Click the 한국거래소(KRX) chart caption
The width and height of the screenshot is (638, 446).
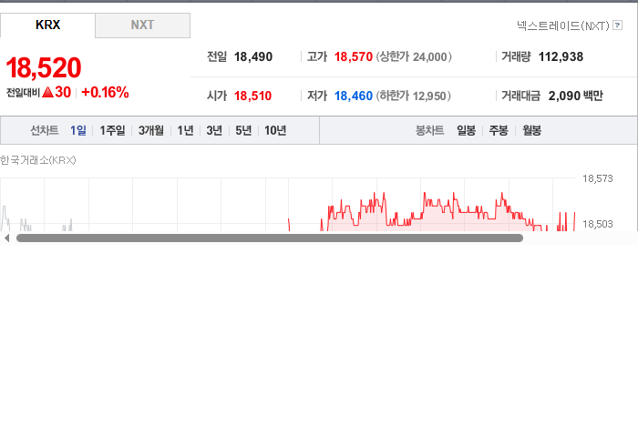38,160
